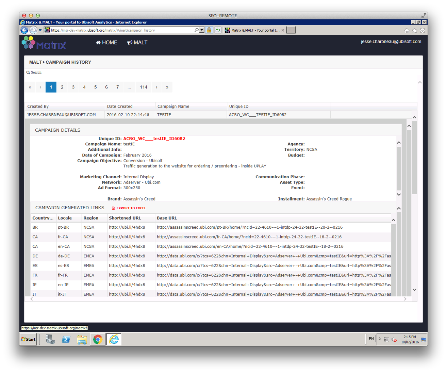The width and height of the screenshot is (447, 373).
Task: Click the refresh page icon
Action: tap(218, 30)
